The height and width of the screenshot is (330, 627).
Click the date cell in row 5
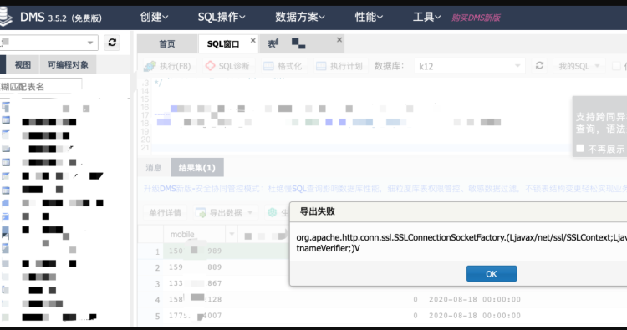click(475, 316)
